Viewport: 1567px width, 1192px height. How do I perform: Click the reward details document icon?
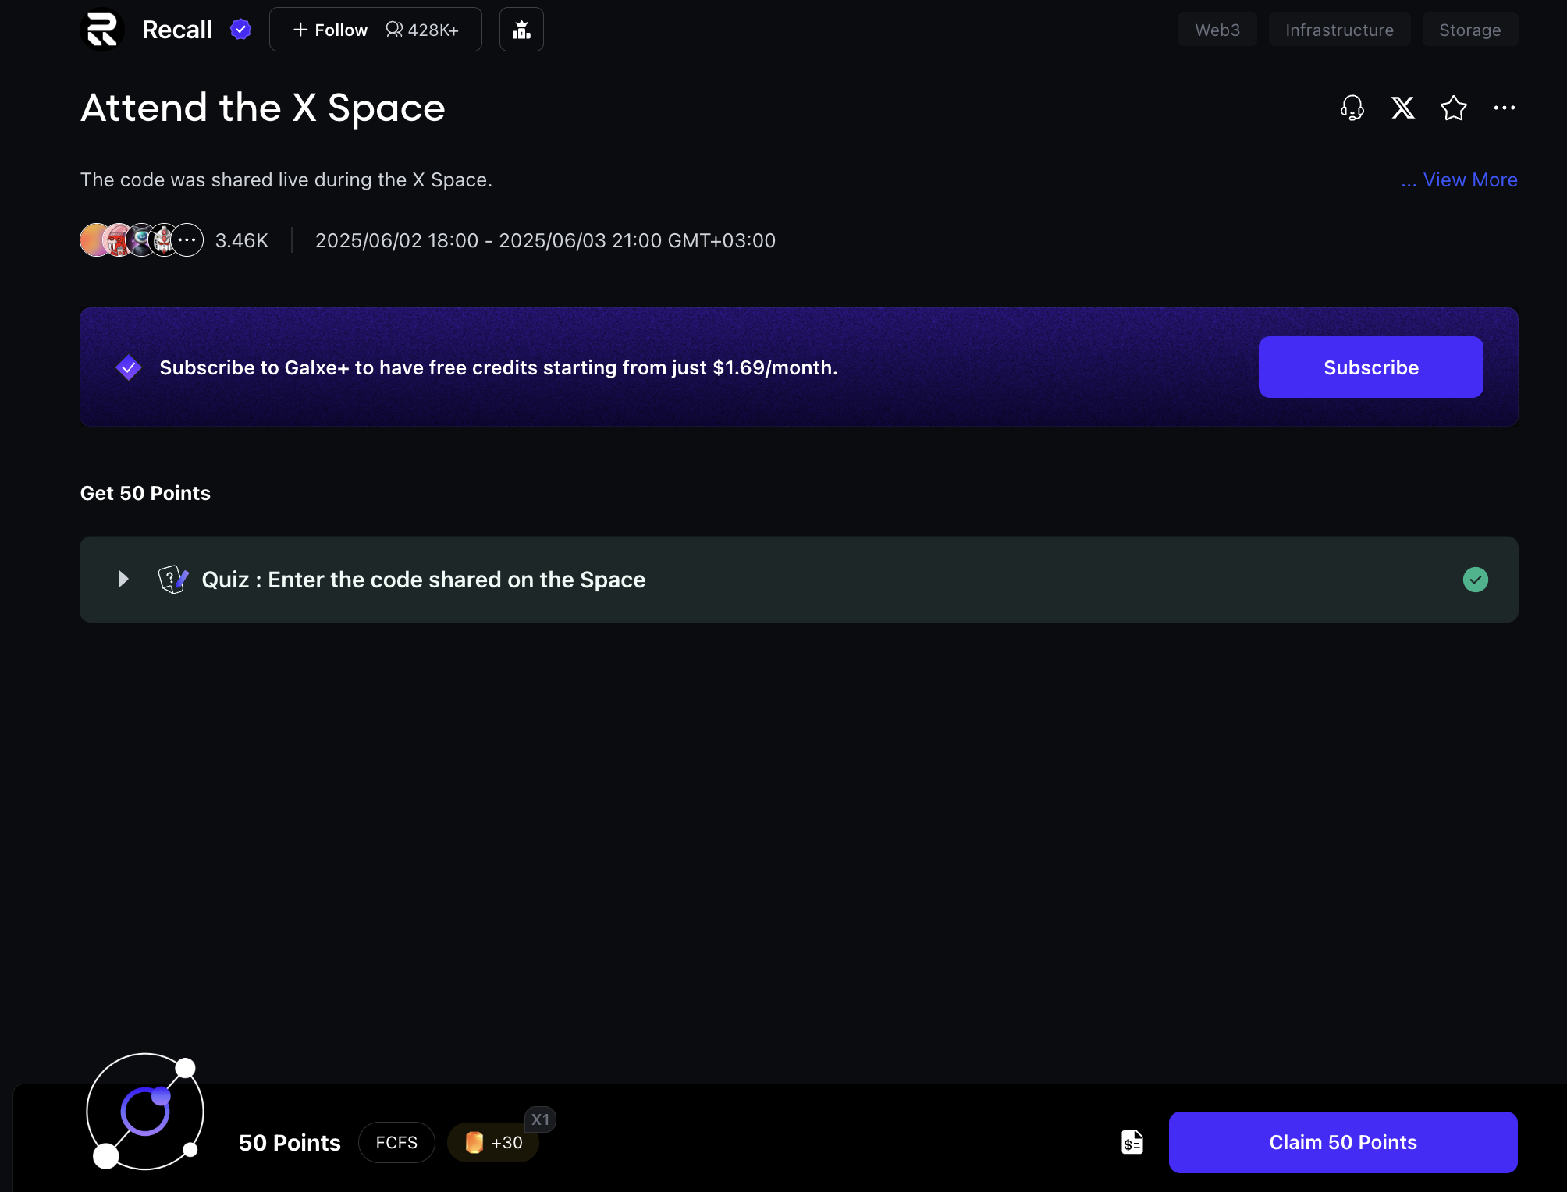coord(1132,1142)
